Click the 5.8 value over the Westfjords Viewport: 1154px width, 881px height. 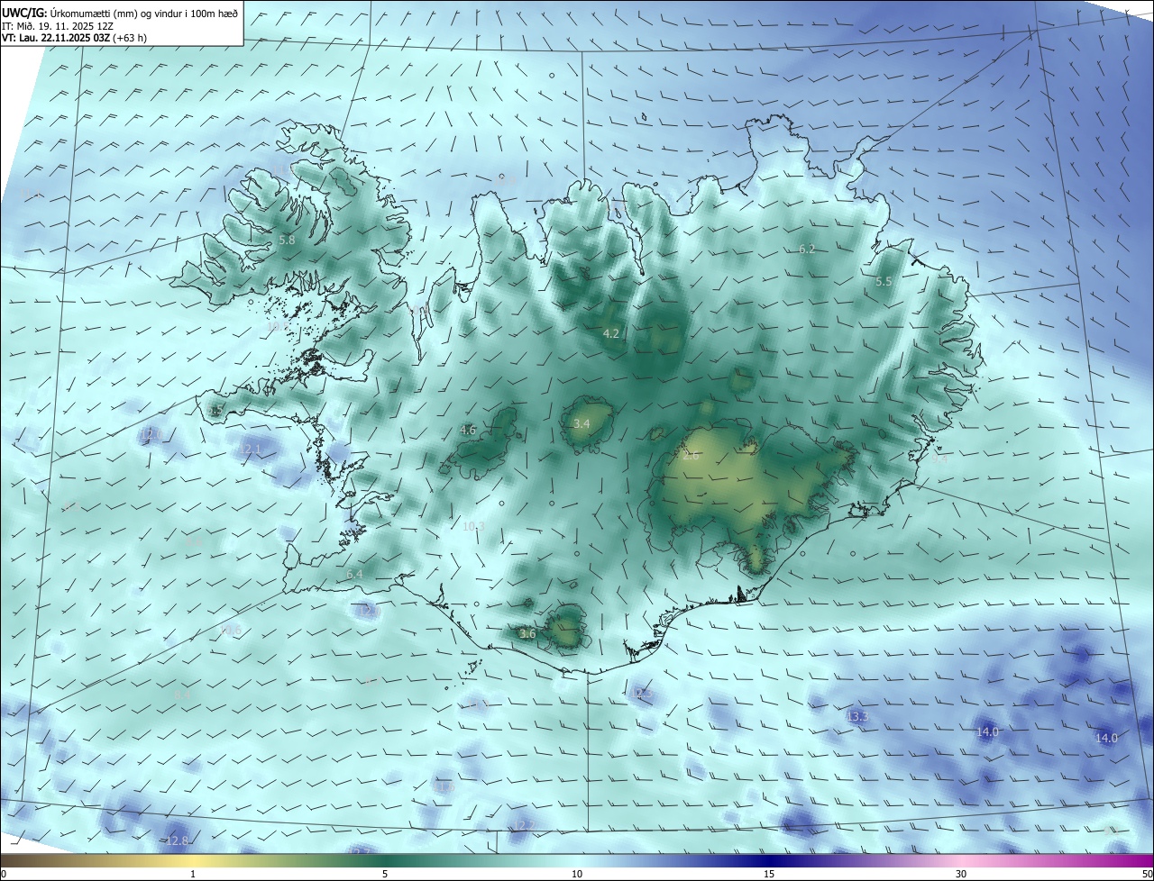[287, 241]
